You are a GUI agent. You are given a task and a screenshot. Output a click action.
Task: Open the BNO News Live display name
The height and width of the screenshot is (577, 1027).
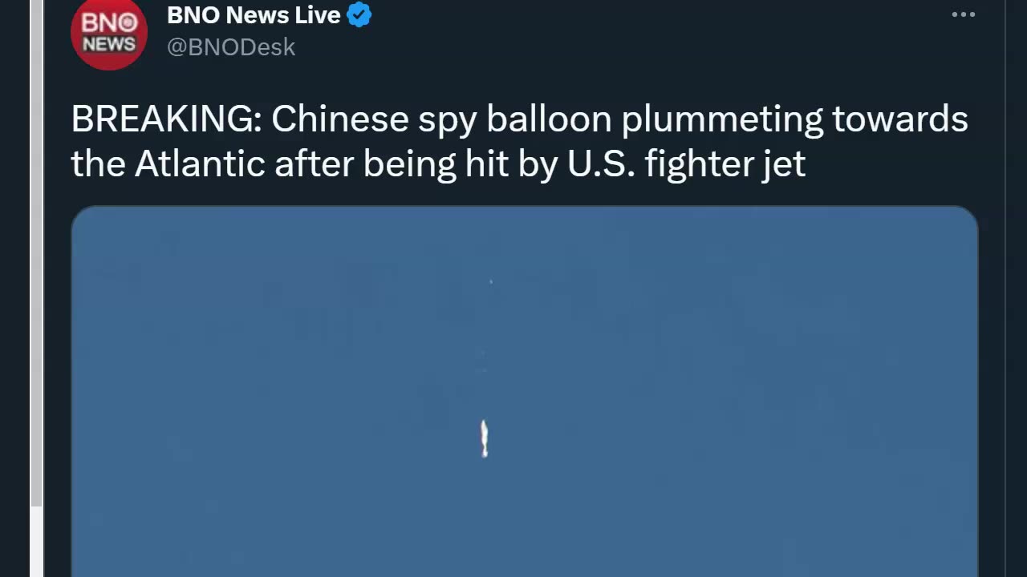(x=254, y=14)
